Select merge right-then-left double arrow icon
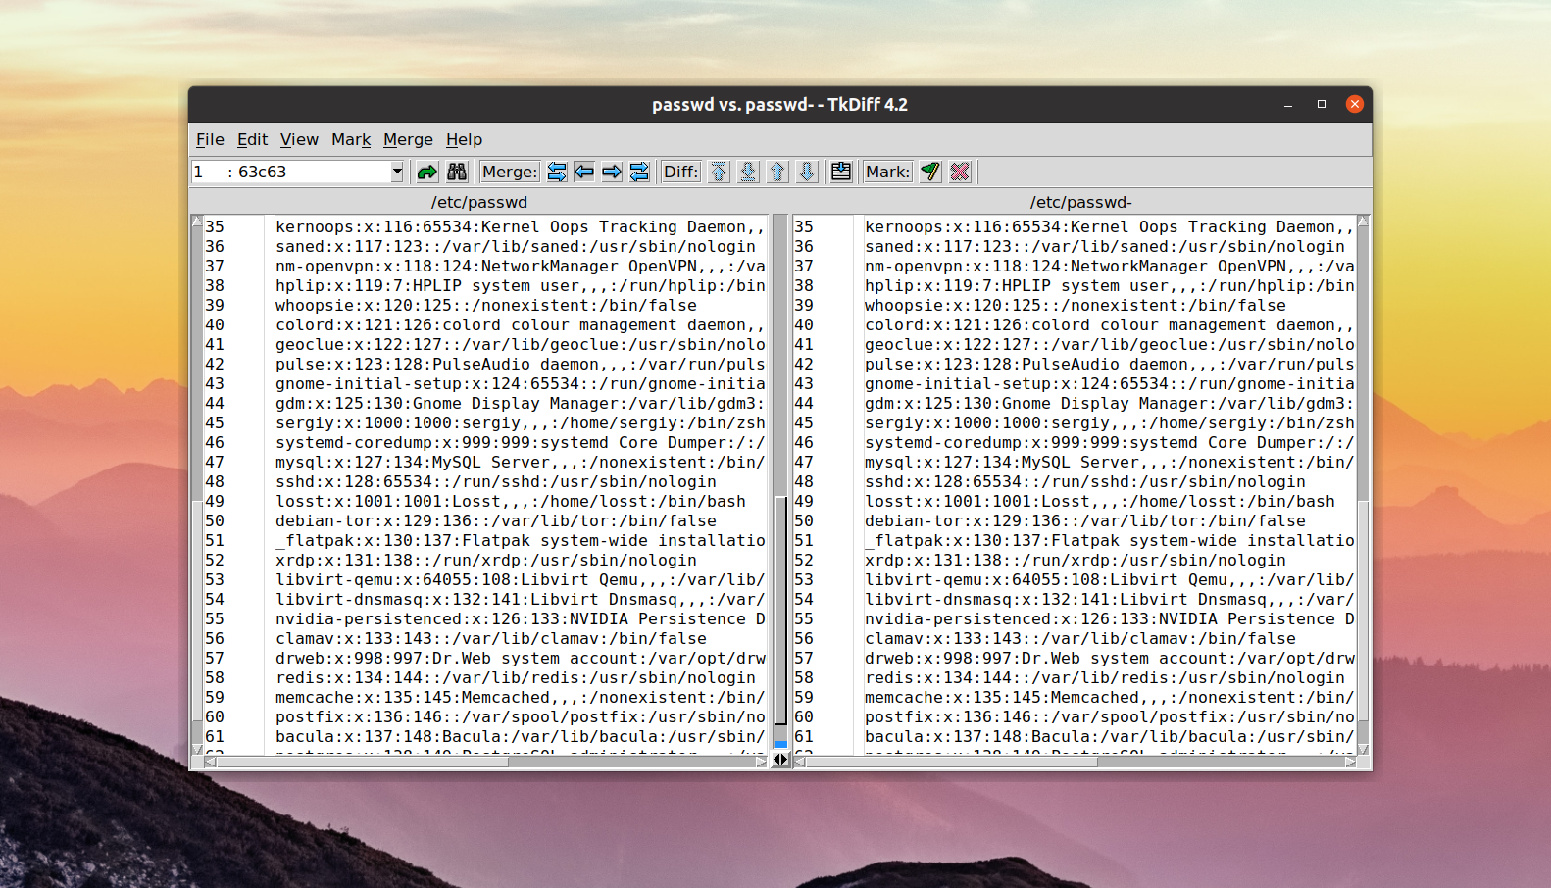The image size is (1551, 888). 639,172
